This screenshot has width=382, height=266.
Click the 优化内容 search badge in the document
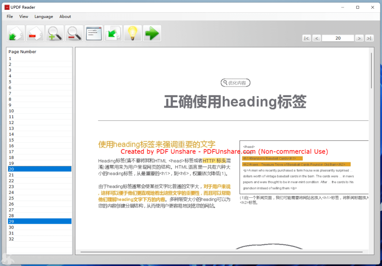235,83
